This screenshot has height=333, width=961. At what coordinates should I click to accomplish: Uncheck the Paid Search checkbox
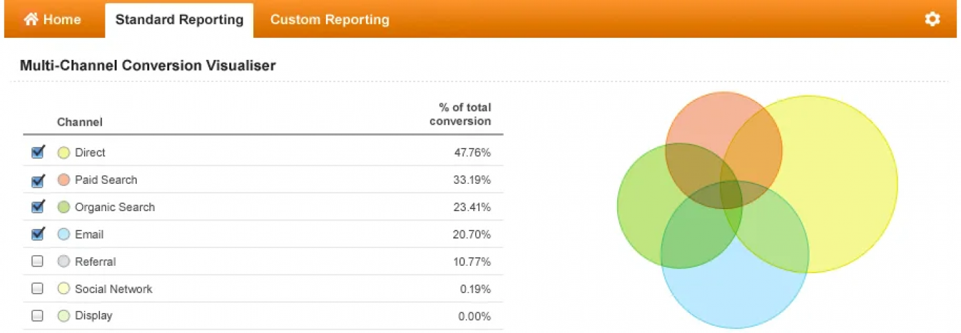point(38,180)
